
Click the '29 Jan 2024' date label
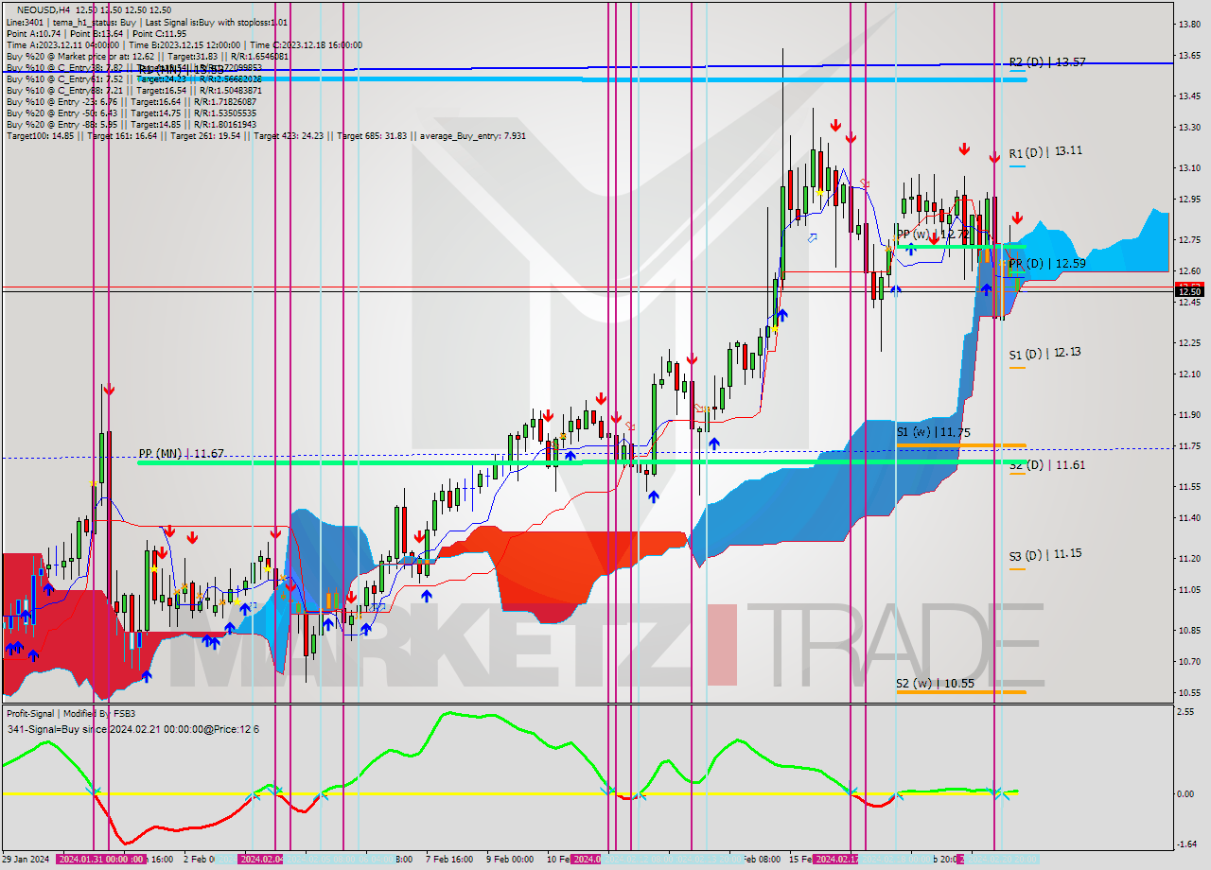point(27,860)
